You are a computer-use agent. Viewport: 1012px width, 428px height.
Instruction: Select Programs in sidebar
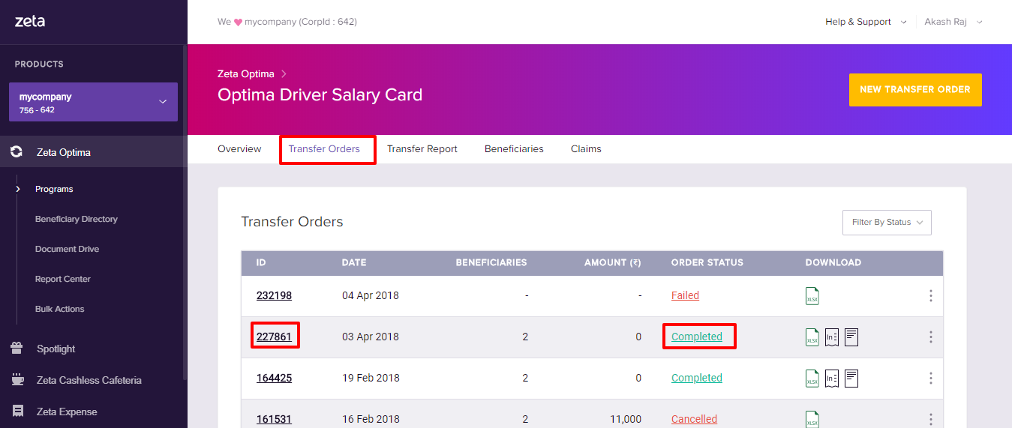[54, 189]
